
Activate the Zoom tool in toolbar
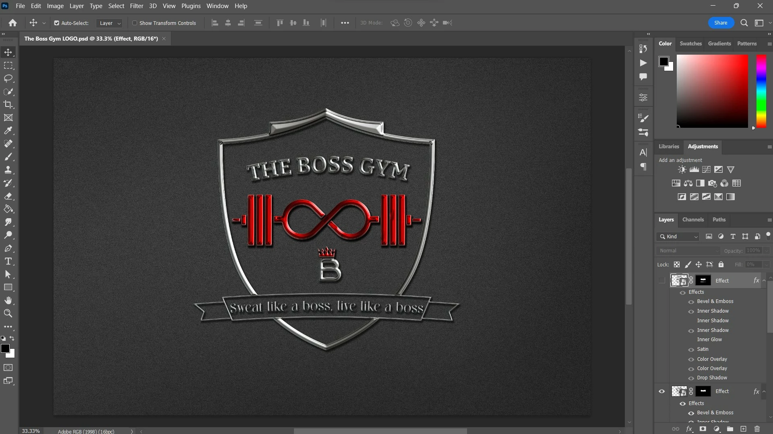pyautogui.click(x=8, y=313)
